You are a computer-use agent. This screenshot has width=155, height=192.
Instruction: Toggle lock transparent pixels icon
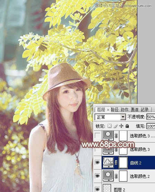[109, 126]
